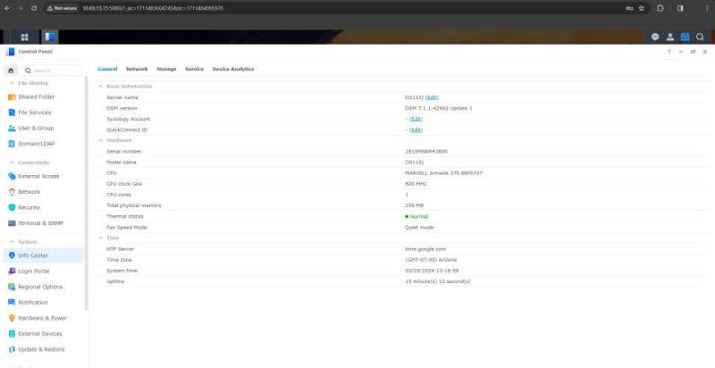Collapse the Hardware section

point(100,140)
